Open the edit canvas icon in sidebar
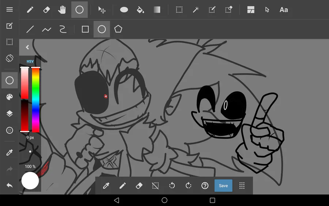Screen dimensions: 329x206 pyautogui.click(x=10, y=26)
